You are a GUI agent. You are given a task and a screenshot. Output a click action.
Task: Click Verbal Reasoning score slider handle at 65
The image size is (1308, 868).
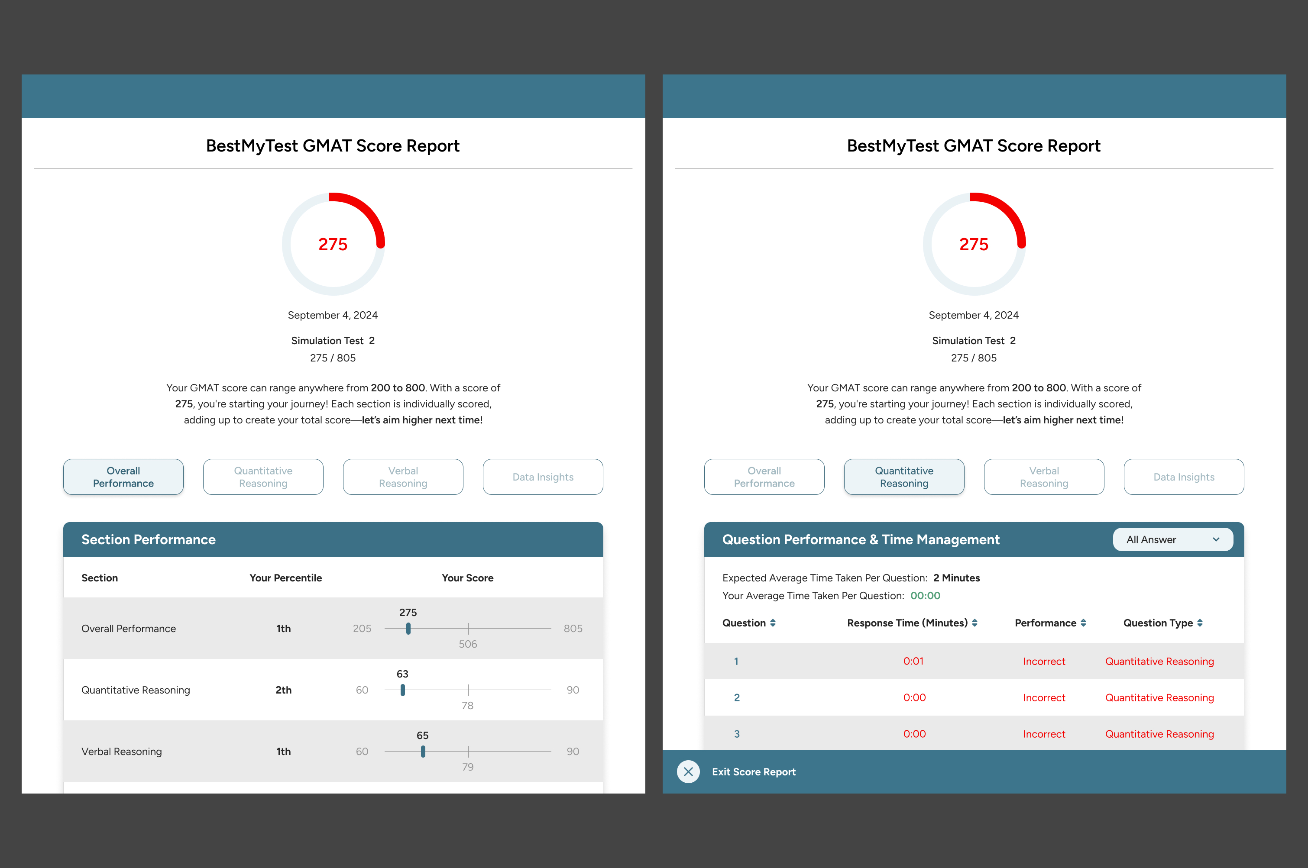pyautogui.click(x=423, y=752)
